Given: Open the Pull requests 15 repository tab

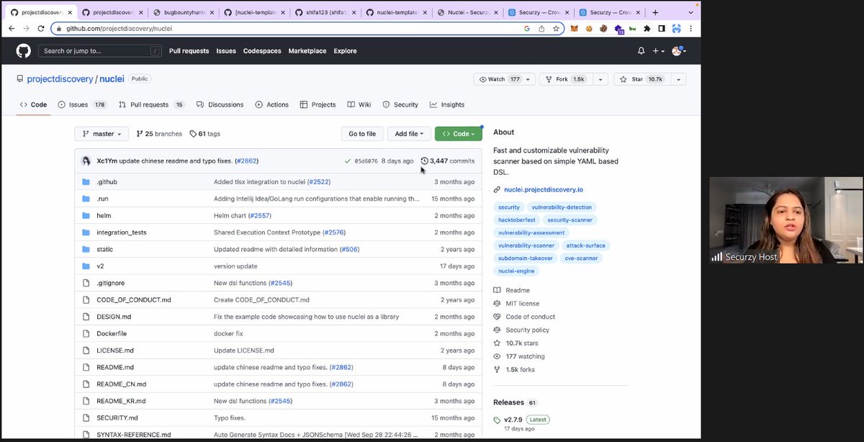Looking at the screenshot, I should click(x=152, y=104).
